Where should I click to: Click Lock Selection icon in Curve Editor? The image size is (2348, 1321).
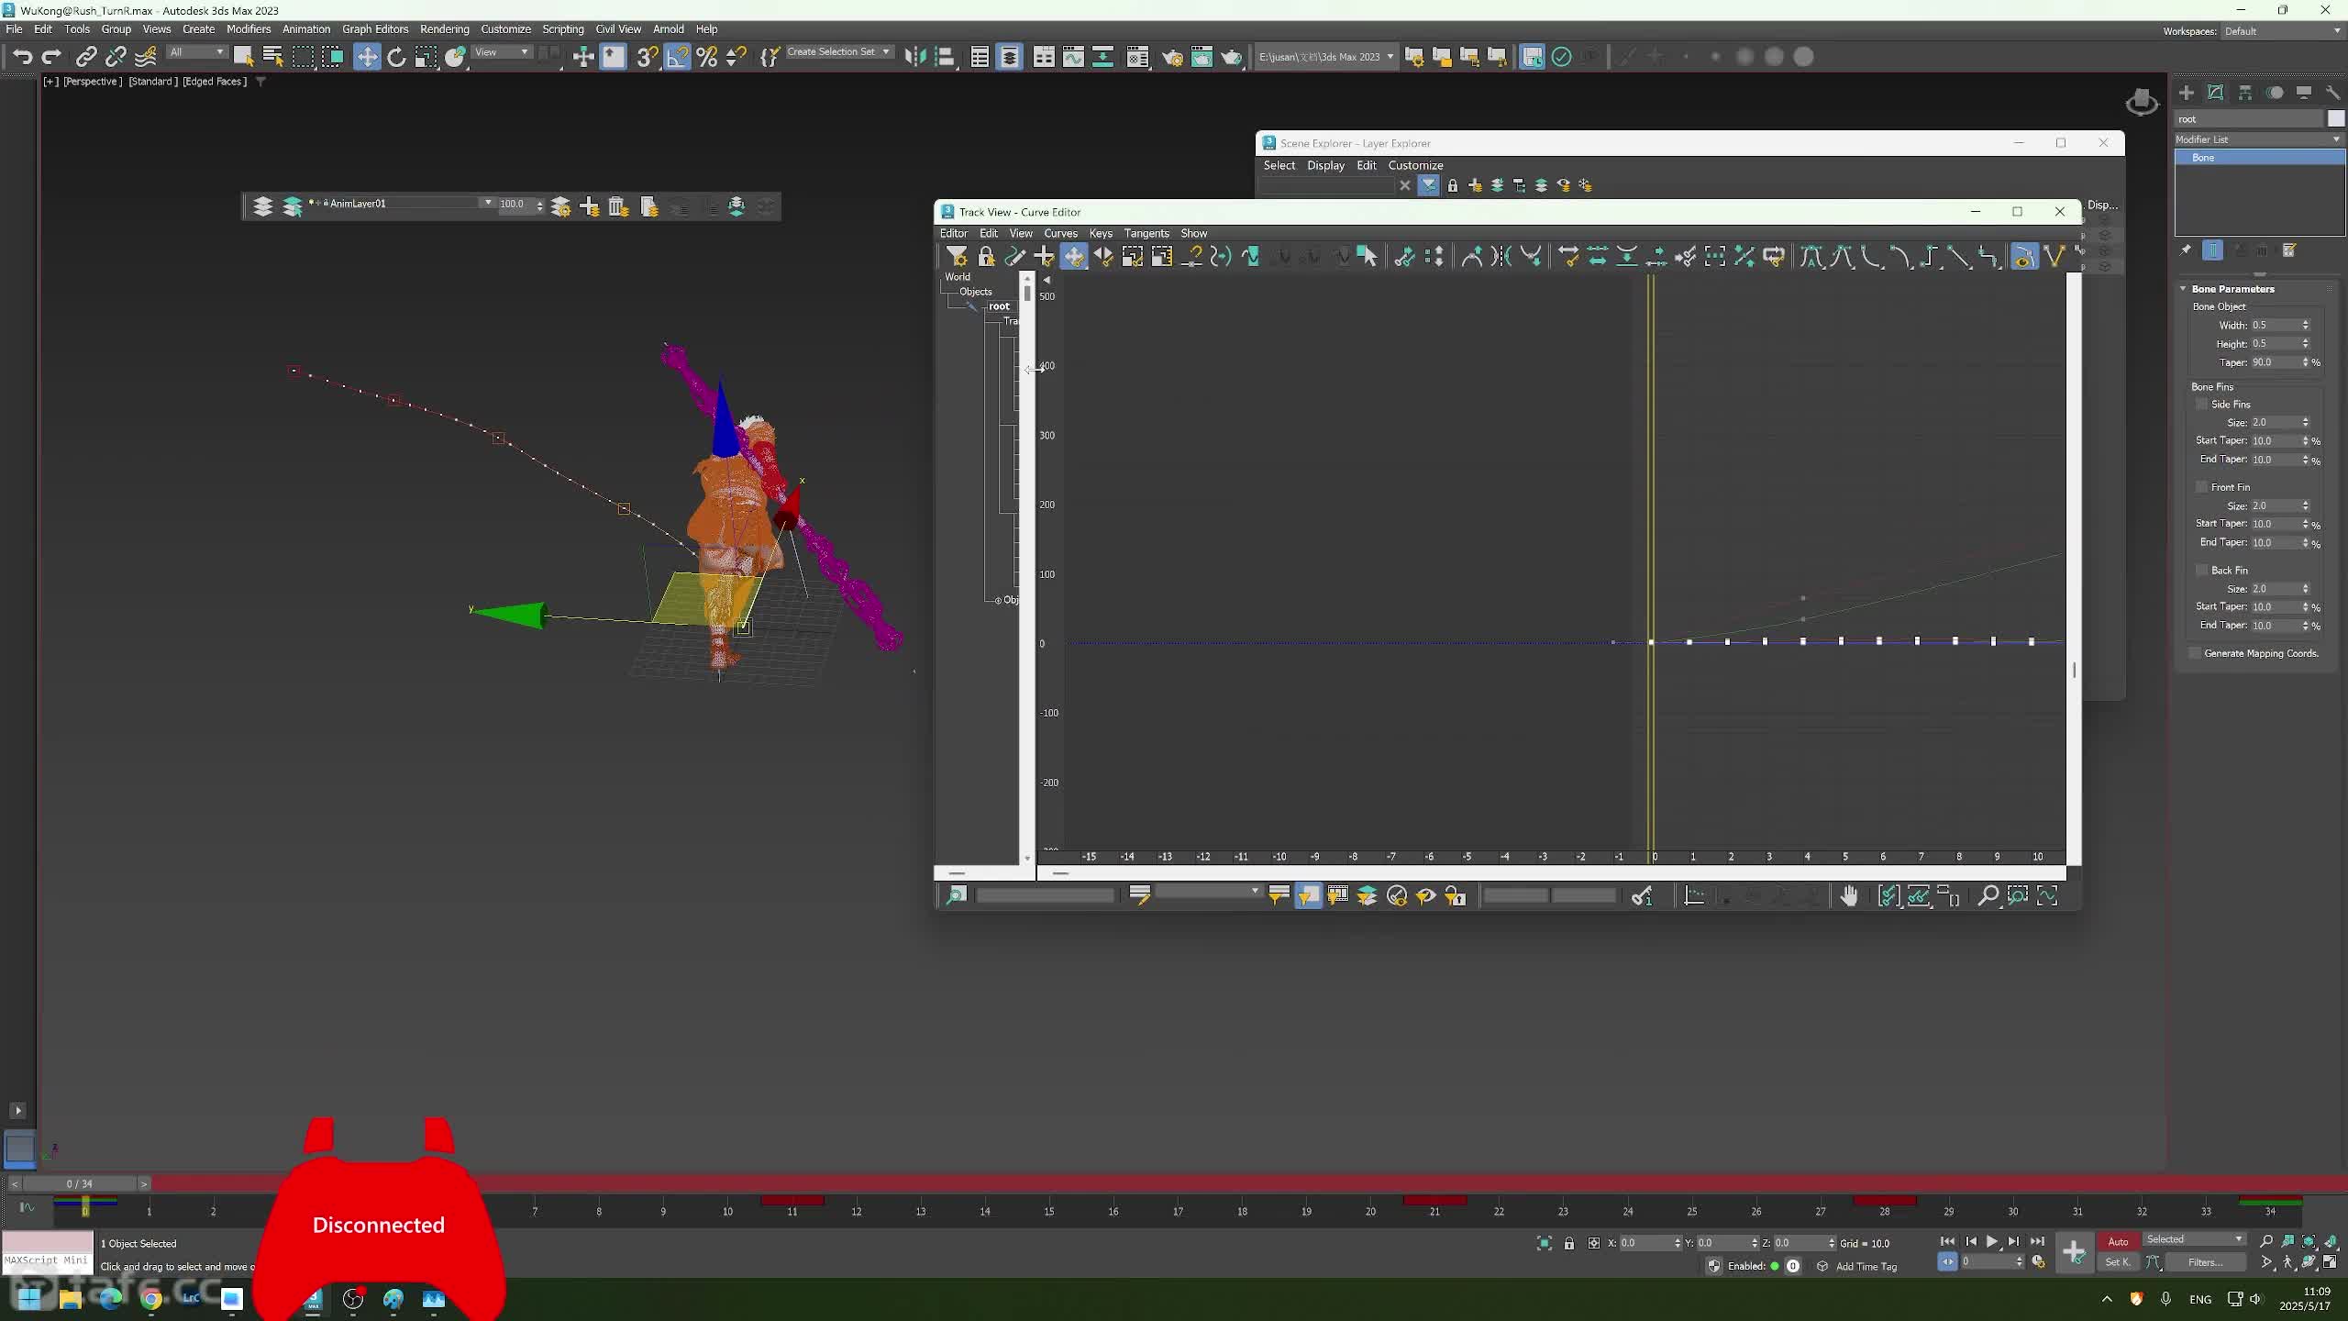[986, 257]
